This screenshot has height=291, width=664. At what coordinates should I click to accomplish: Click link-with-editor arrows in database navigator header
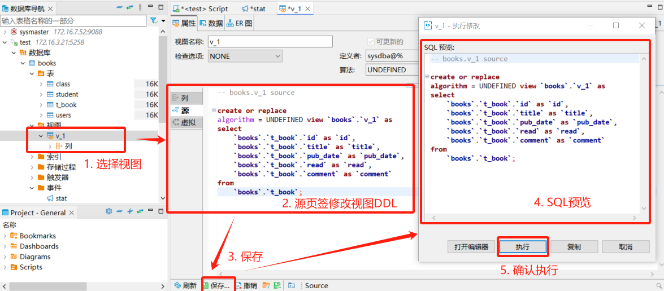click(129, 8)
